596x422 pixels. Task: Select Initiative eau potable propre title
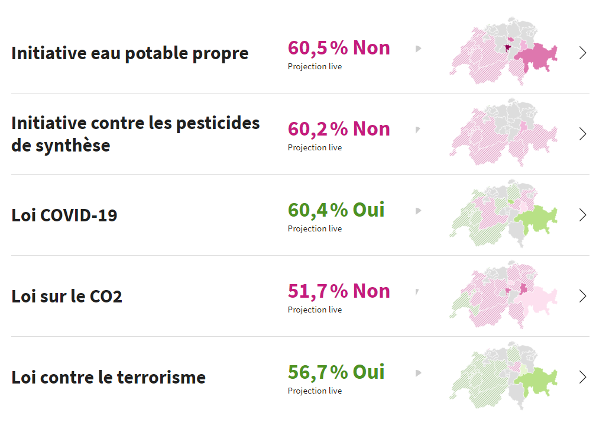[130, 53]
